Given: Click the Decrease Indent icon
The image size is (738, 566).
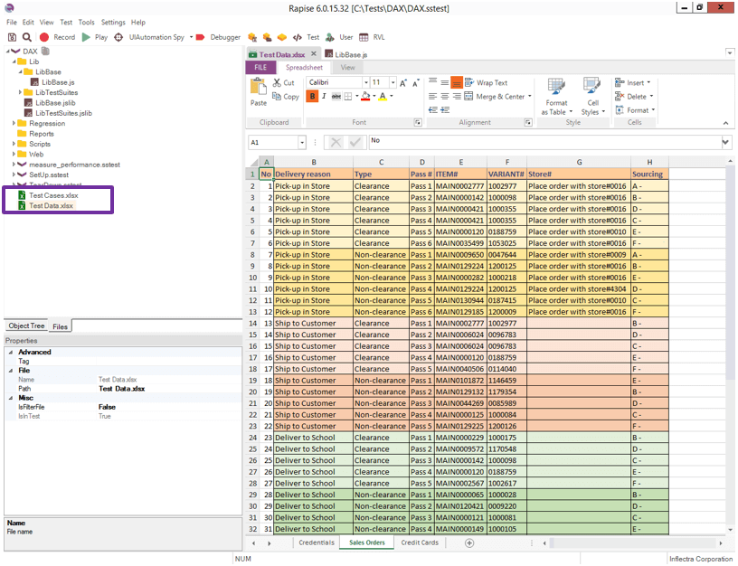Looking at the screenshot, I should point(433,109).
